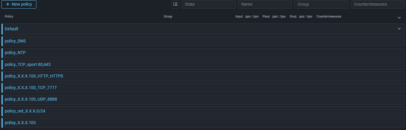Open policy_X.X.X.100_HTTP_HTTPS
This screenshot has height=130, width=406.
pyautogui.click(x=34, y=76)
